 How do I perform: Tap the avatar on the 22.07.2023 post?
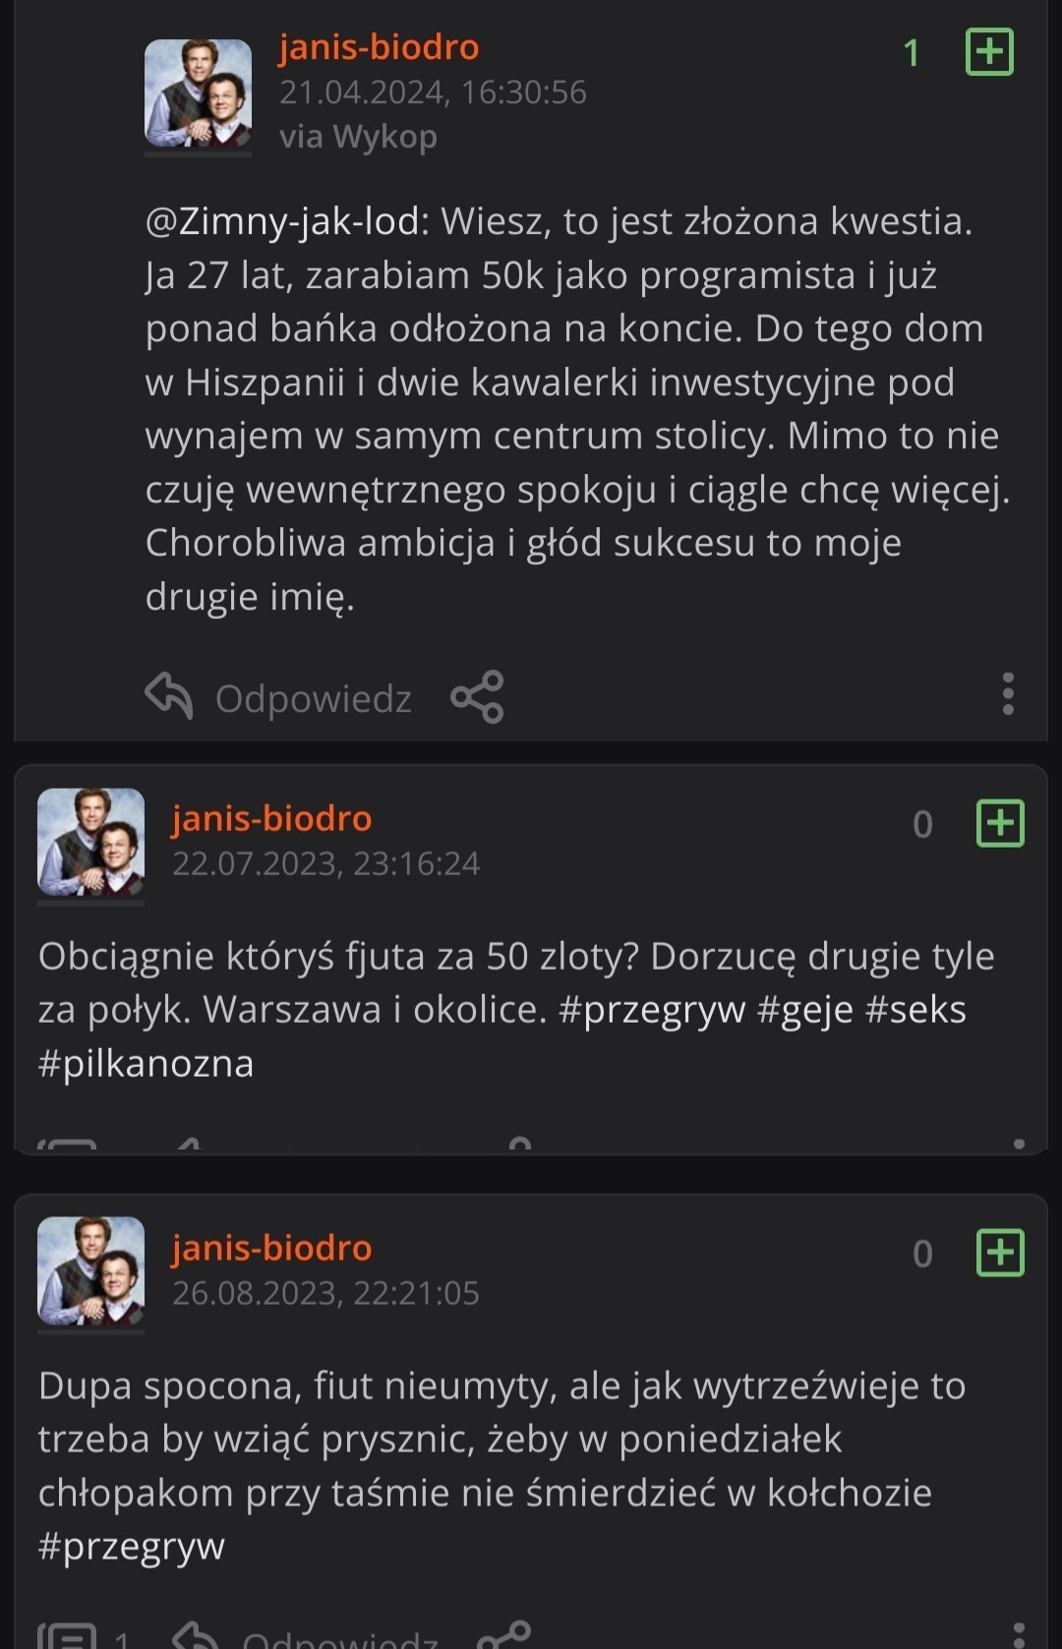pos(90,842)
